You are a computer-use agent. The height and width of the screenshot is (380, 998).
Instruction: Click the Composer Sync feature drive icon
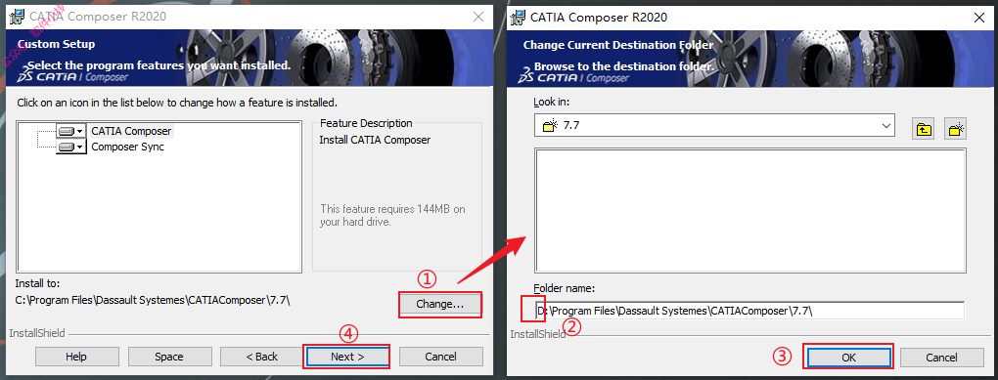coord(67,147)
